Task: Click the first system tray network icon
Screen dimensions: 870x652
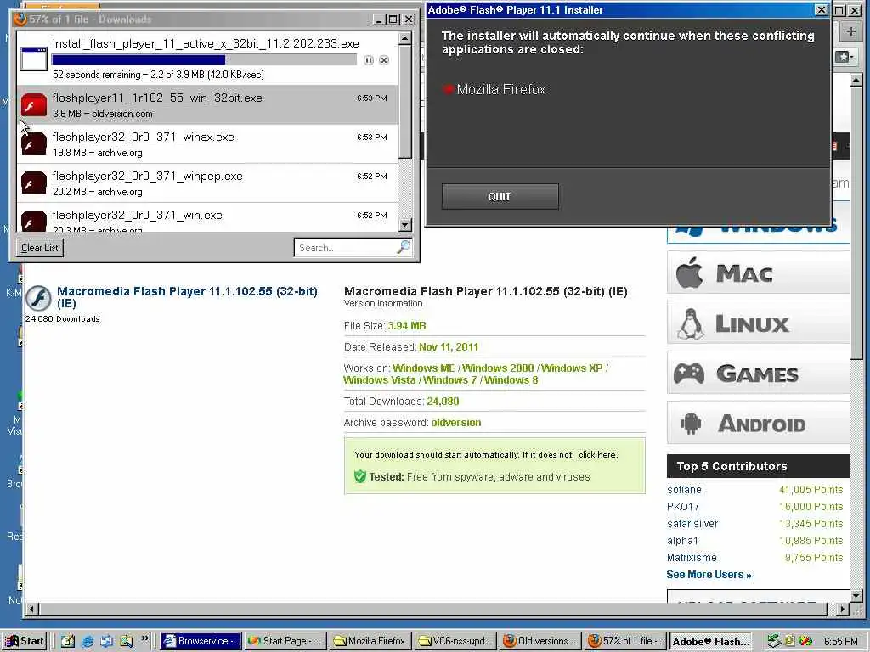Action: pos(774,641)
